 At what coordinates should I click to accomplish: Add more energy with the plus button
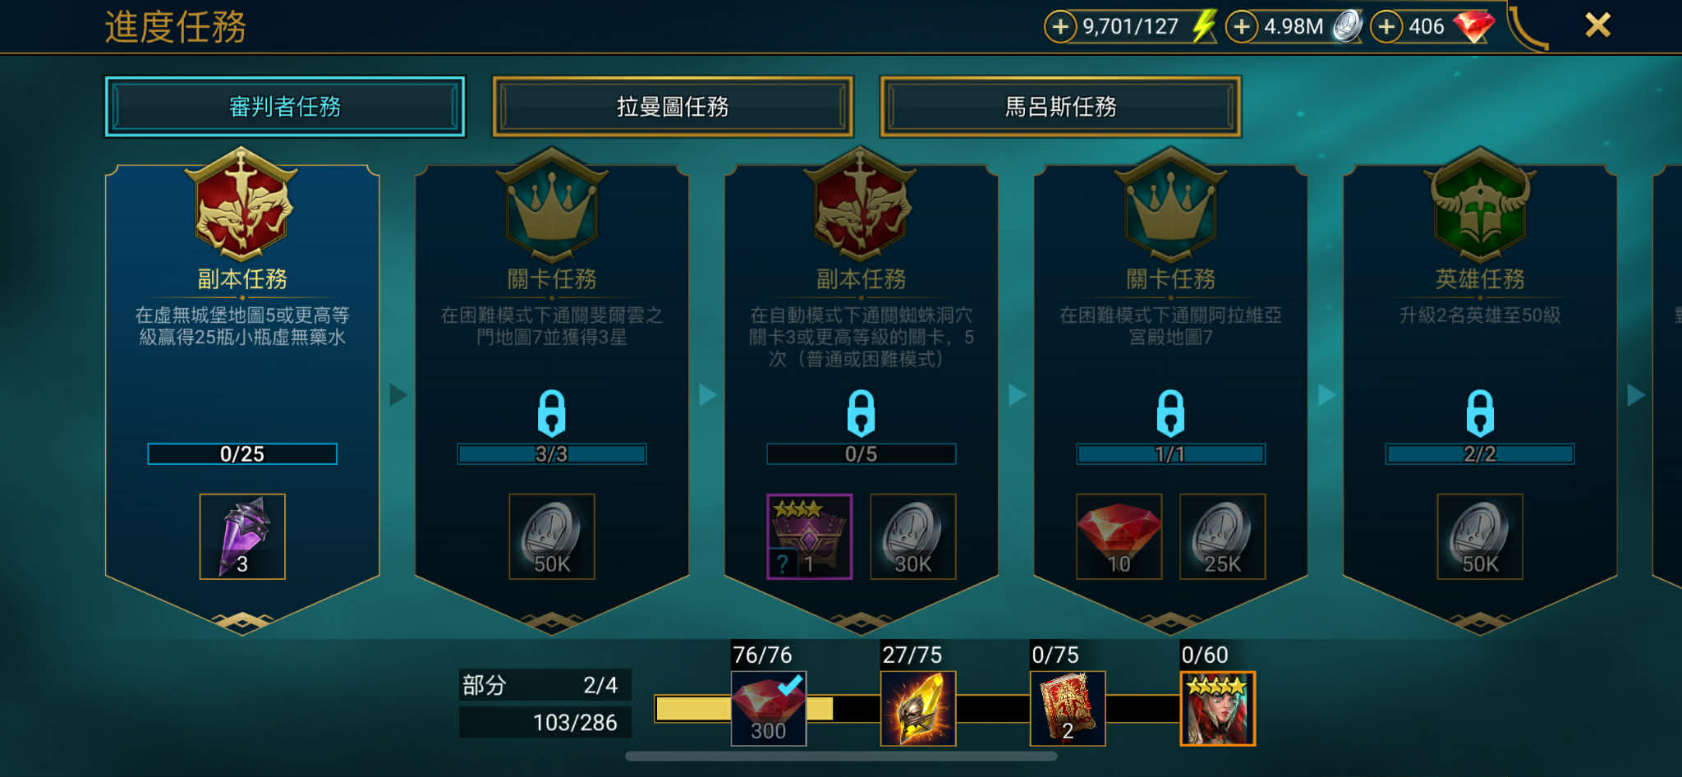[1060, 26]
